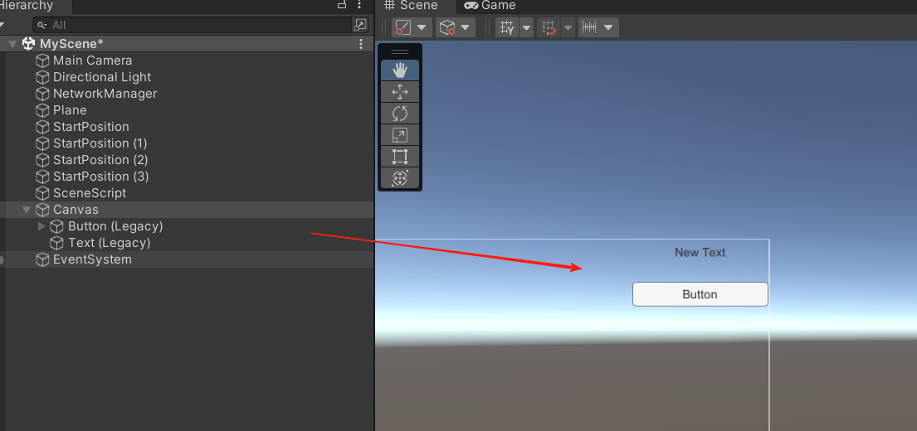Click the Directional Light cube icon
Screen dimensions: 917x431
tap(42, 77)
